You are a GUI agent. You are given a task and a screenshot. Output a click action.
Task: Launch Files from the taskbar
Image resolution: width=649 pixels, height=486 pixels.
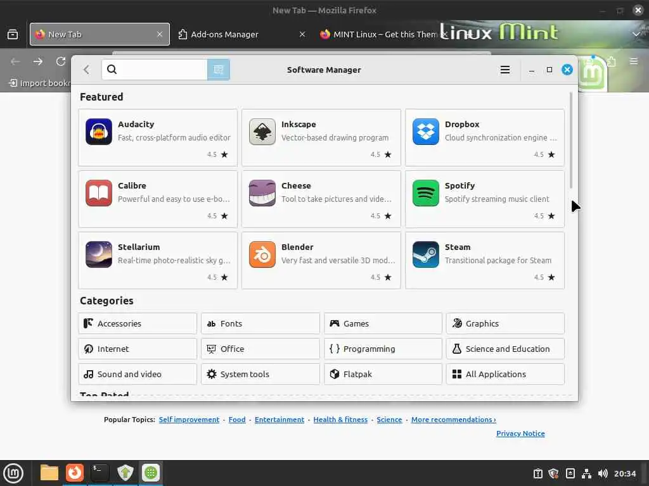(x=49, y=473)
